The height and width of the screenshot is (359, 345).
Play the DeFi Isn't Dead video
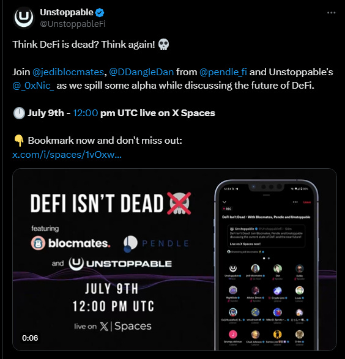point(174,259)
